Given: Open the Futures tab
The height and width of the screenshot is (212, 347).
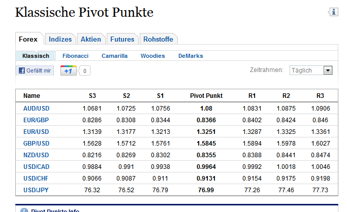Looking at the screenshot, I should tap(122, 39).
